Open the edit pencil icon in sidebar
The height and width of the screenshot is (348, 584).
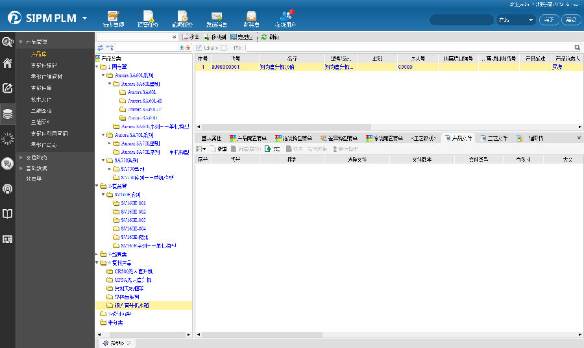click(x=8, y=88)
